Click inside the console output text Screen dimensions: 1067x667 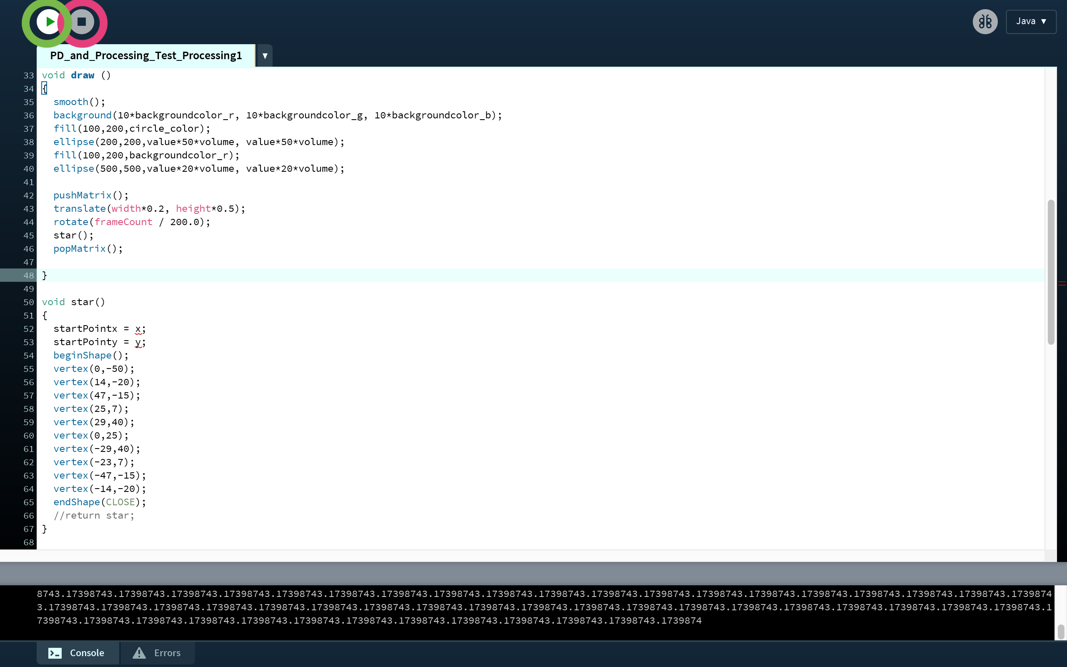(x=441, y=607)
